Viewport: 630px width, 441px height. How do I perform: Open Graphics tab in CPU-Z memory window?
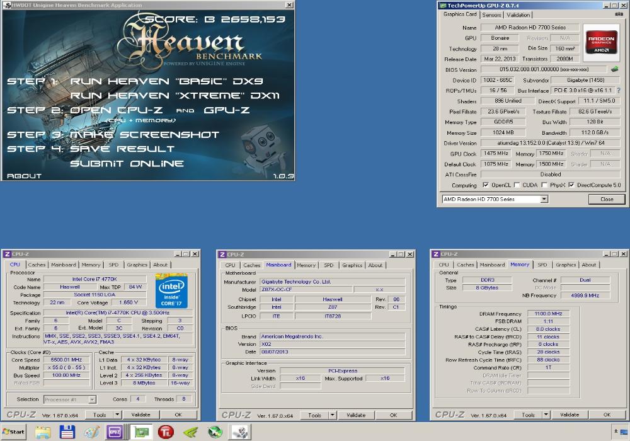[x=566, y=265]
